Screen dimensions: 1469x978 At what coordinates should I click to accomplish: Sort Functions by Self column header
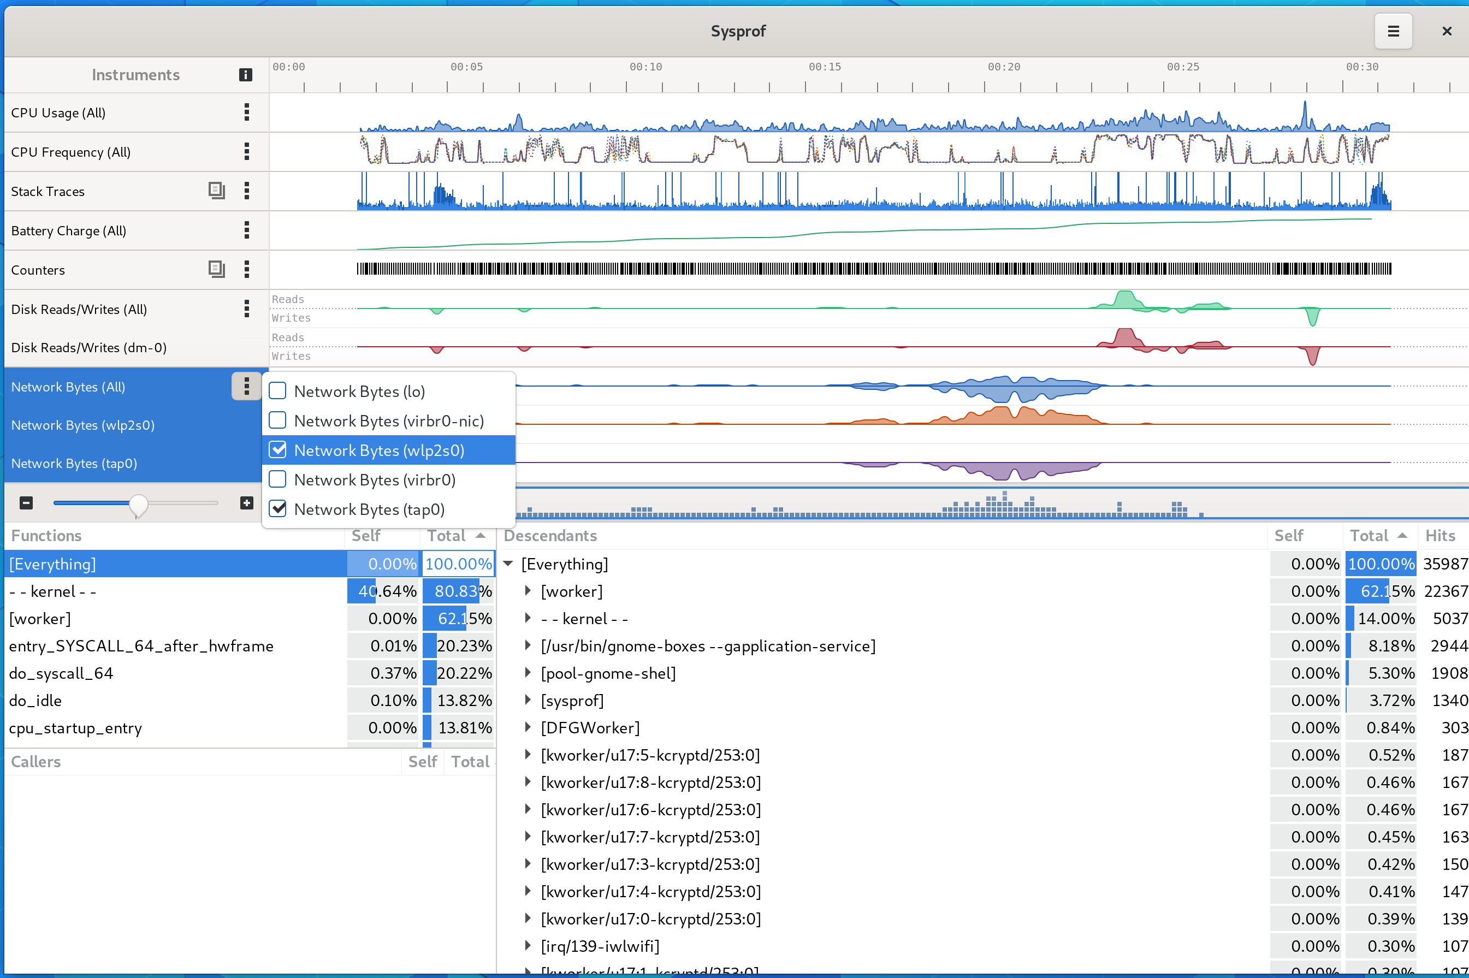pos(366,536)
